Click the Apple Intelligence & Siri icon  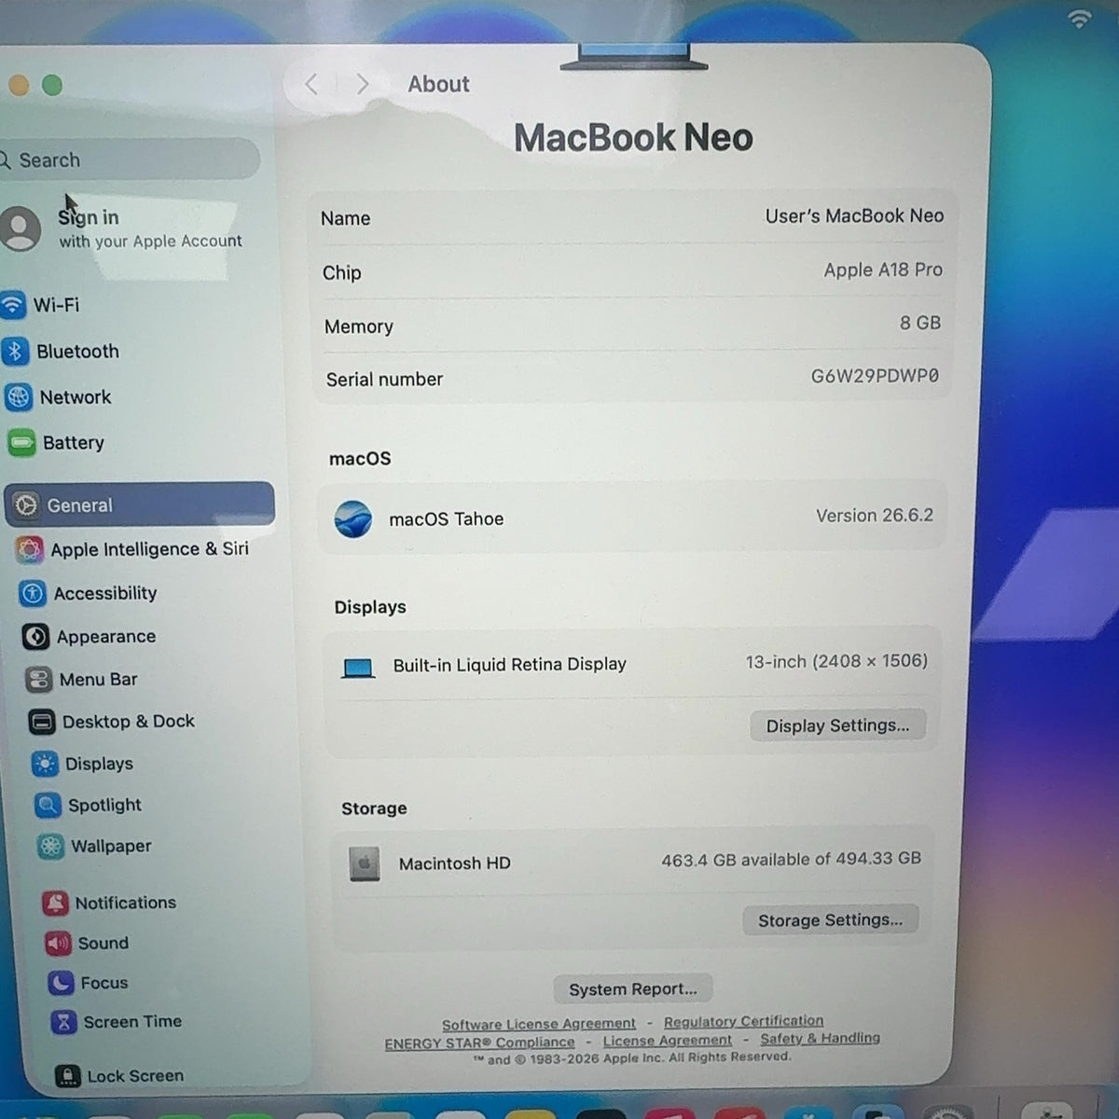pos(29,549)
